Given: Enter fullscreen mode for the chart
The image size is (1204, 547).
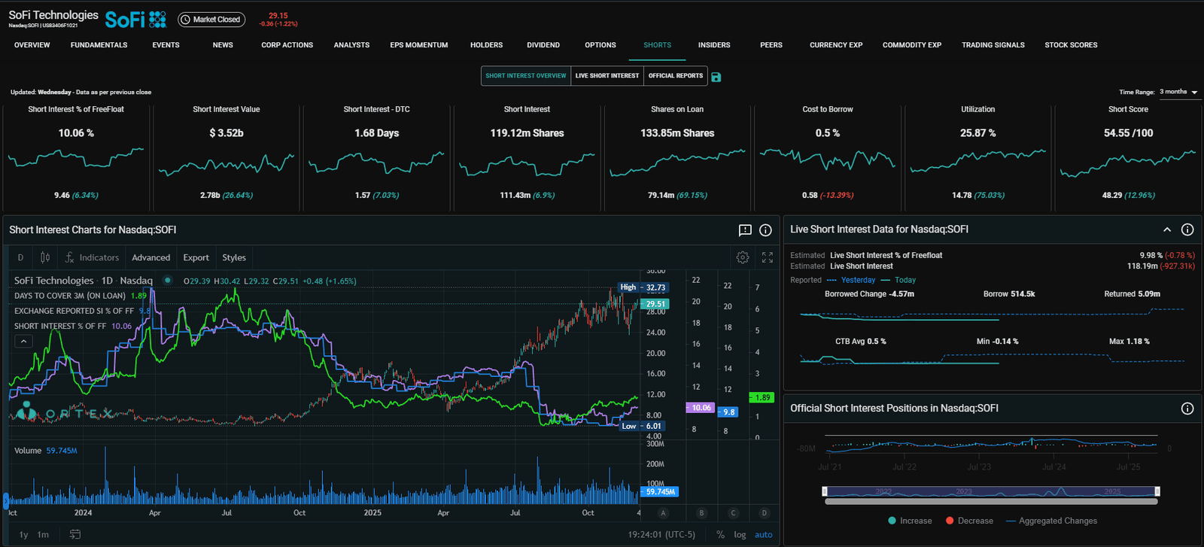Looking at the screenshot, I should point(767,257).
